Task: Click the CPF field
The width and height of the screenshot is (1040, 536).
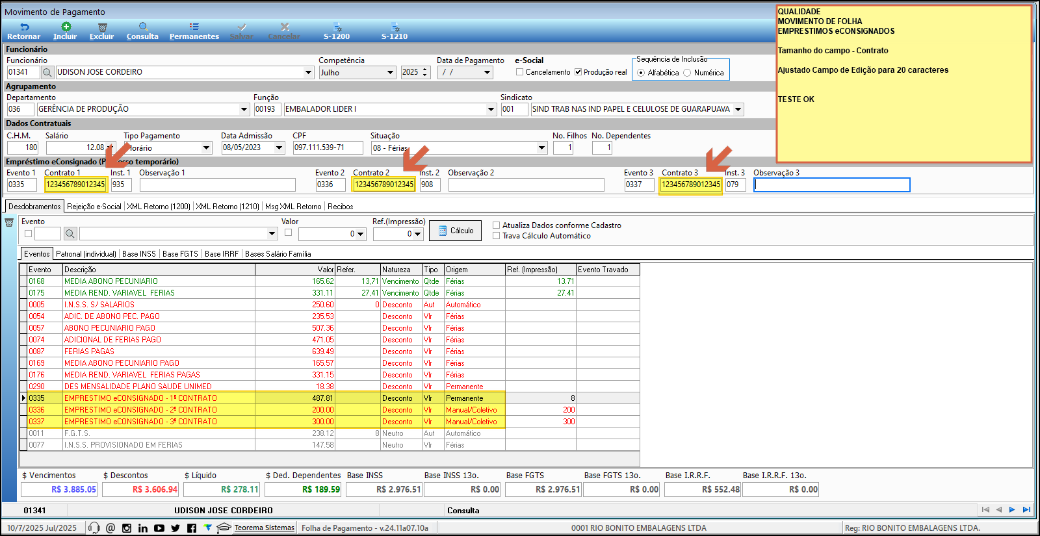Action: click(x=328, y=147)
